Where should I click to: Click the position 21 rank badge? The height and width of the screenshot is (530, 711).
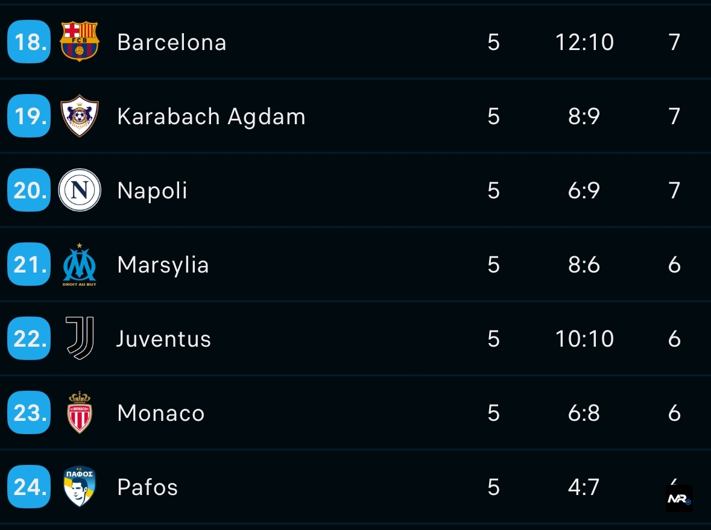point(28,265)
